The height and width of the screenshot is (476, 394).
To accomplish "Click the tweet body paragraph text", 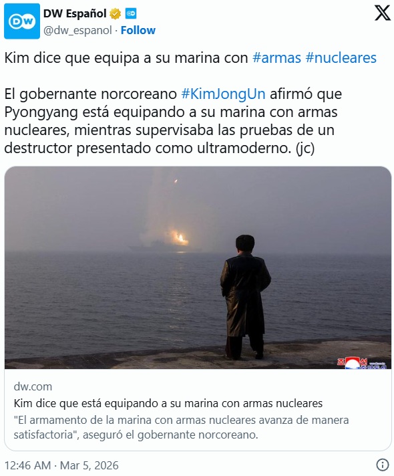I will point(173,121).
